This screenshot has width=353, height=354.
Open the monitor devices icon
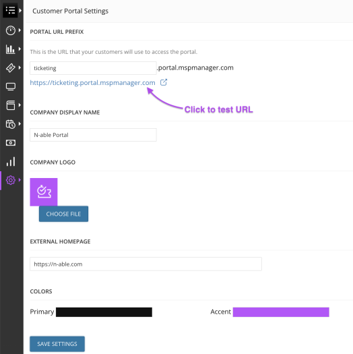[10, 86]
